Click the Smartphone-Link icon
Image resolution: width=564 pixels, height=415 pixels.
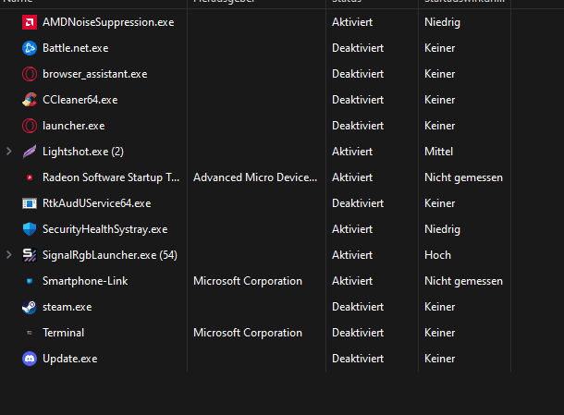[x=30, y=281]
